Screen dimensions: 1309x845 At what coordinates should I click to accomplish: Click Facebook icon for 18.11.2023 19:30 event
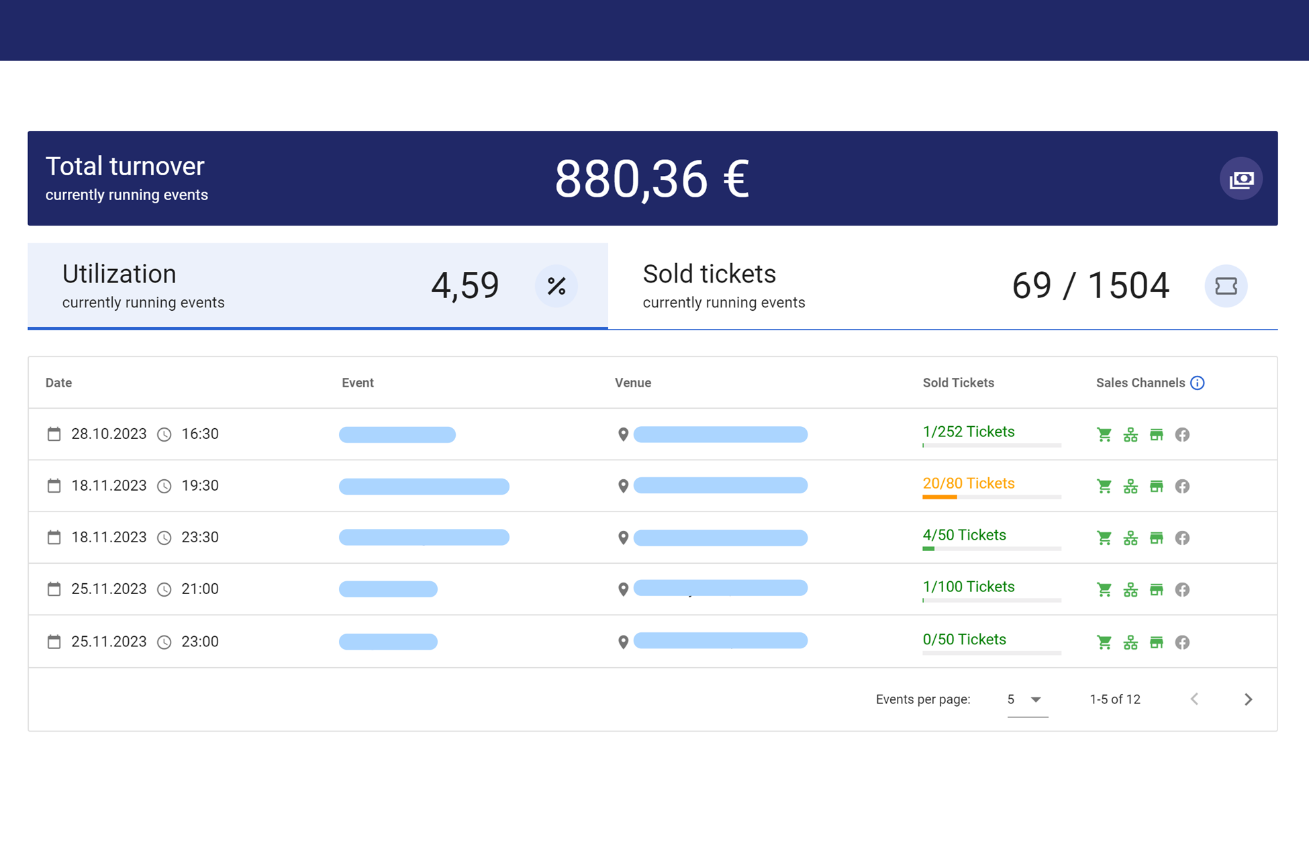pos(1182,486)
